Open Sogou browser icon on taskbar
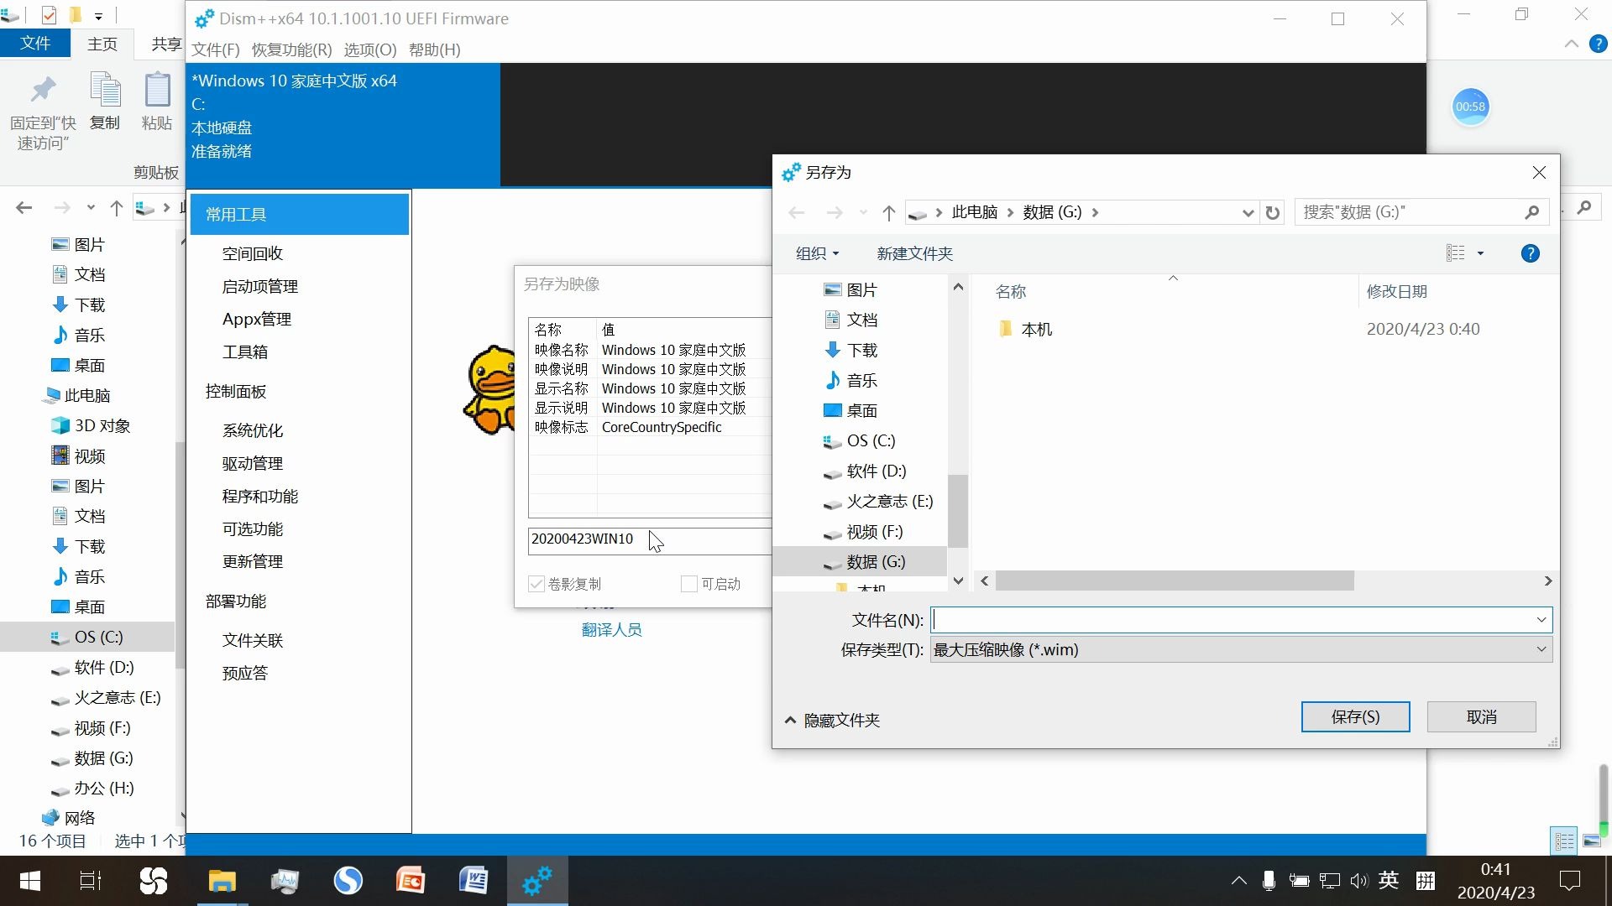 [348, 881]
